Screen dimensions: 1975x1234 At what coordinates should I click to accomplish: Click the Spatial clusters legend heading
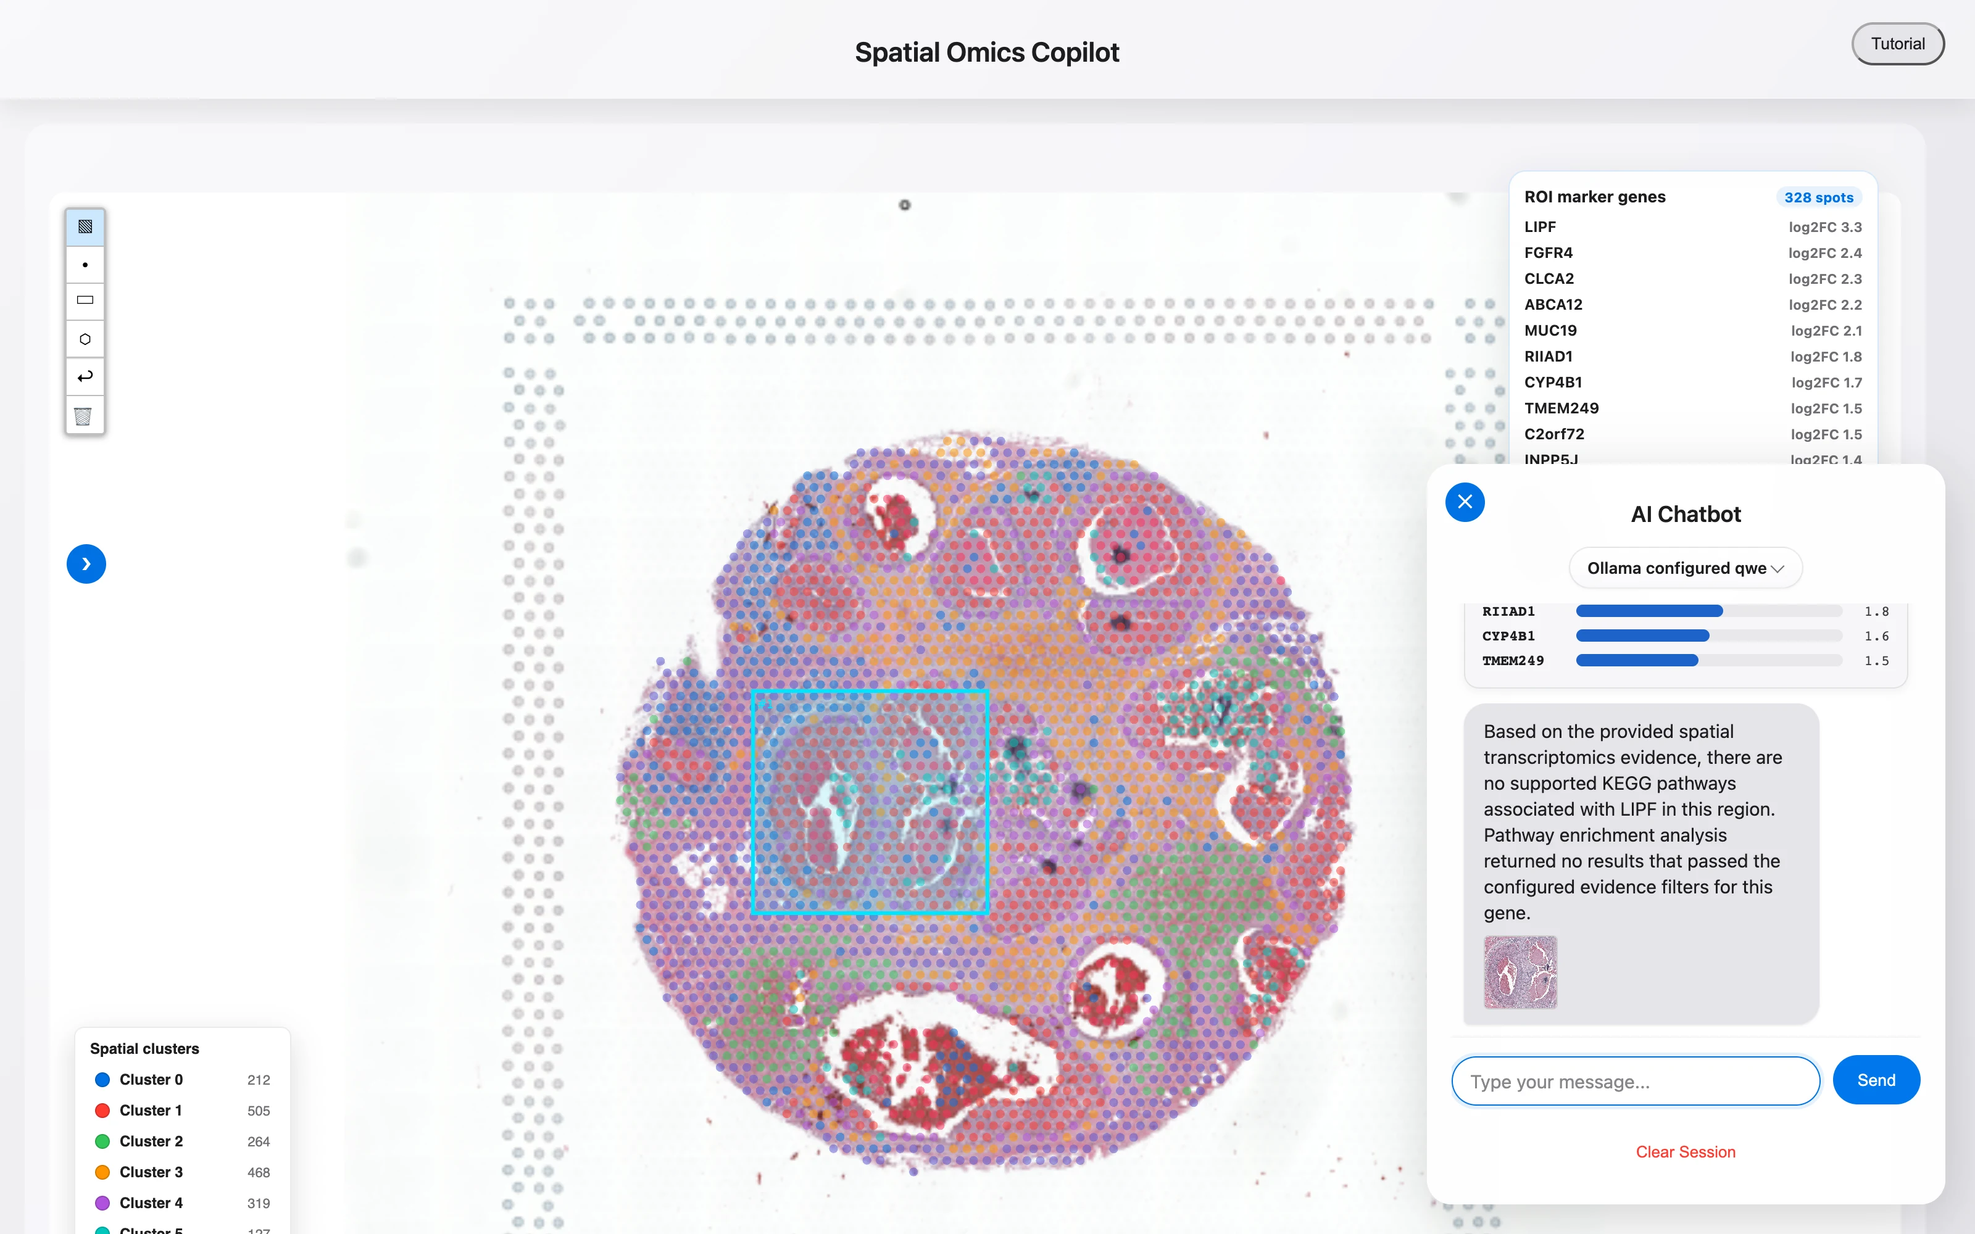click(144, 1049)
